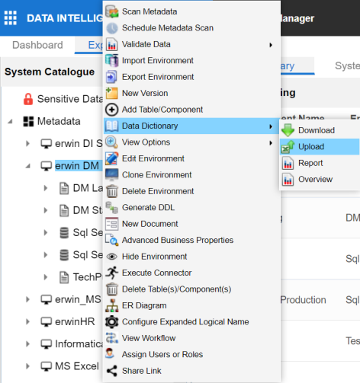The width and height of the screenshot is (360, 383).
Task: Select the erwinHR environment in tree
Action: (x=75, y=322)
